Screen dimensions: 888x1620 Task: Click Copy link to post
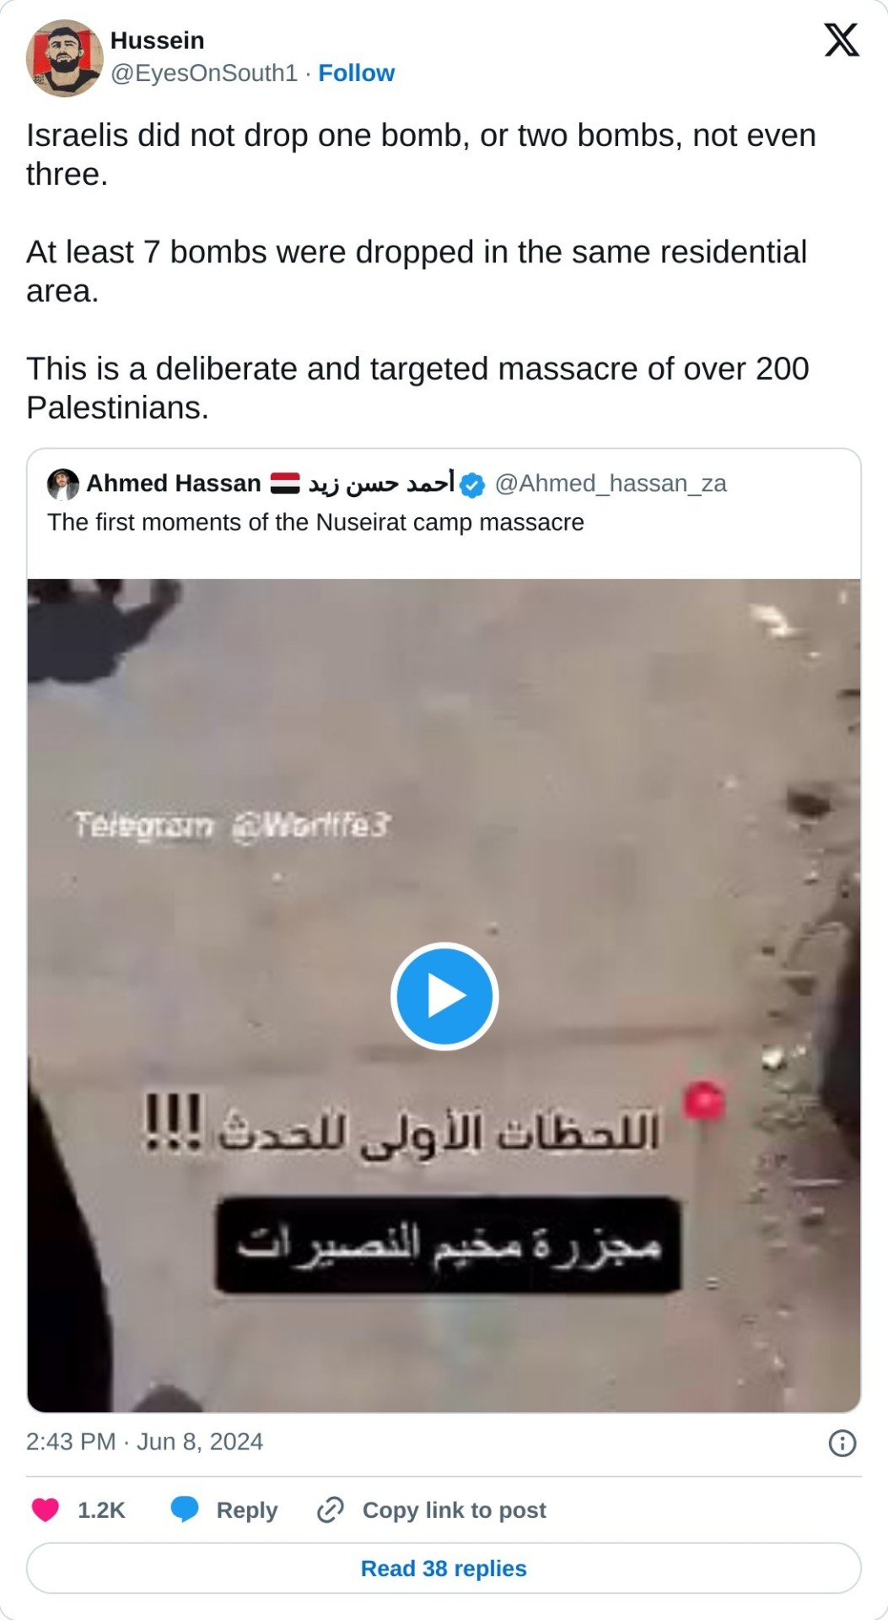tap(455, 1509)
